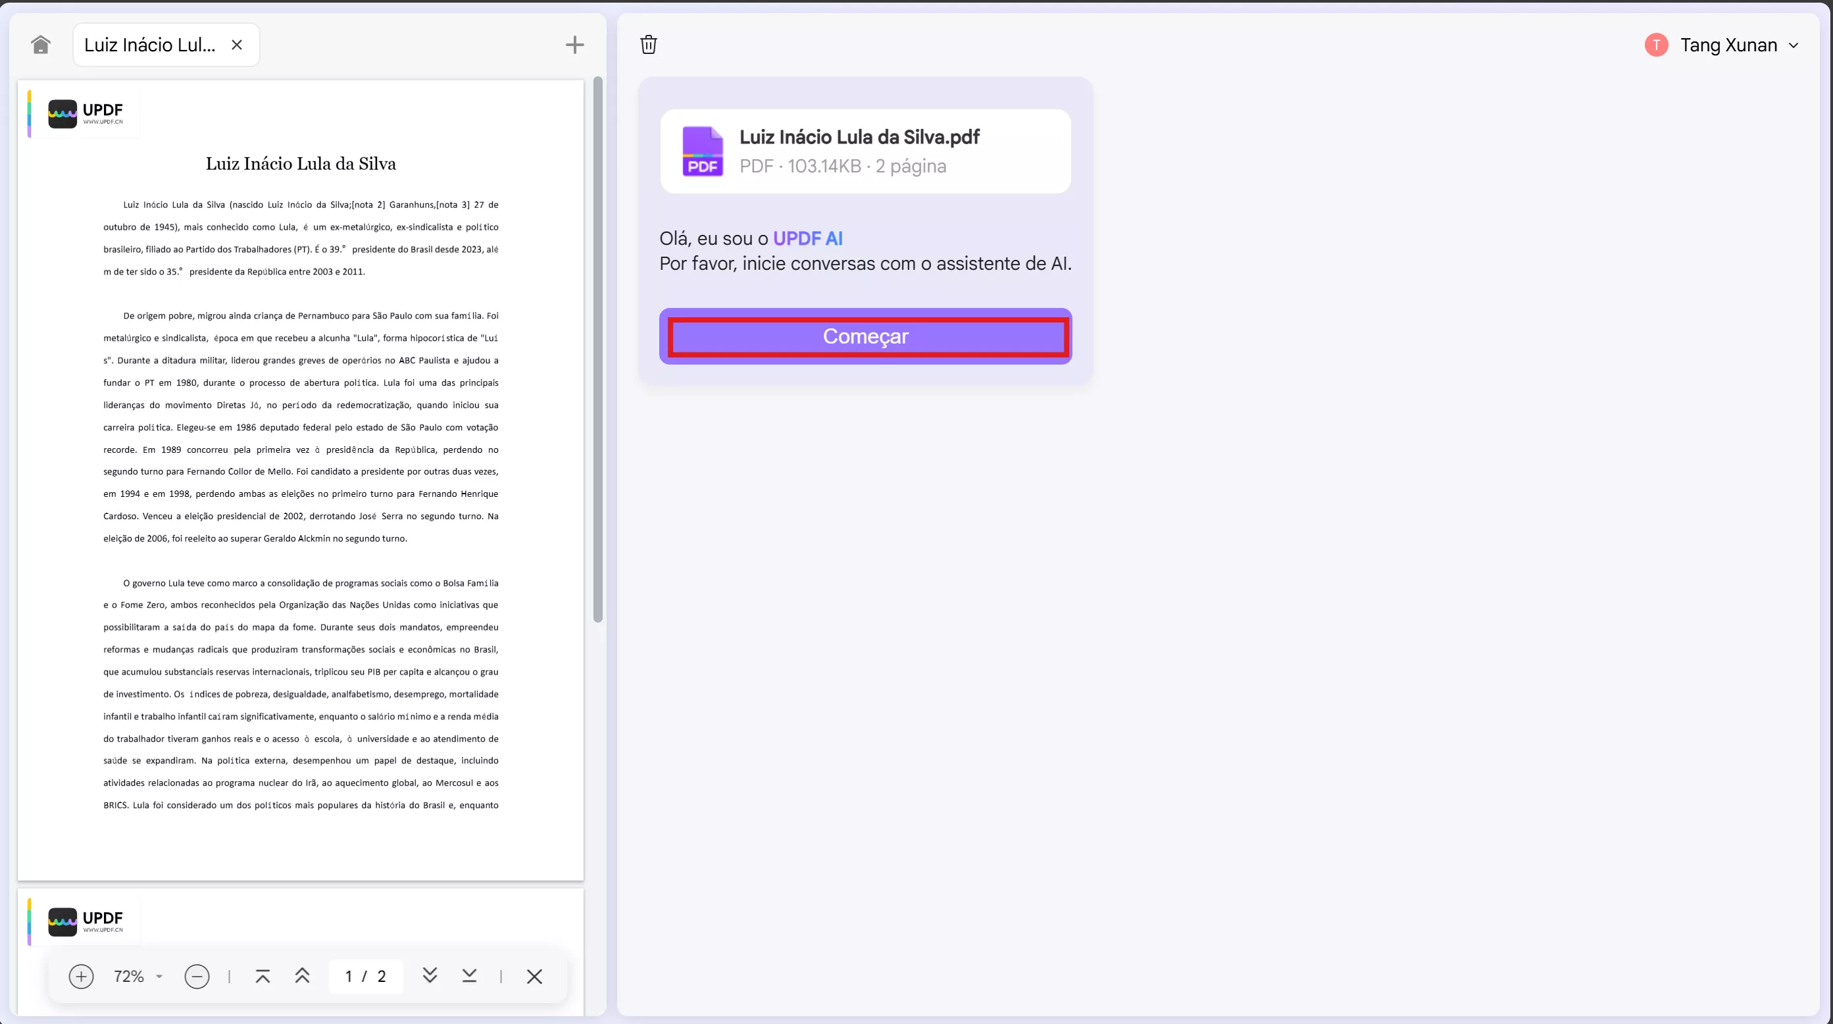Go to the home screen icon
This screenshot has width=1833, height=1024.
[x=41, y=45]
